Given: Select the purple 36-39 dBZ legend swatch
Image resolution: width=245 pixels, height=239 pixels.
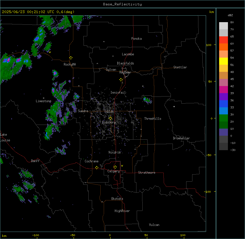Looking at the screenshot, I should pyautogui.click(x=223, y=97).
